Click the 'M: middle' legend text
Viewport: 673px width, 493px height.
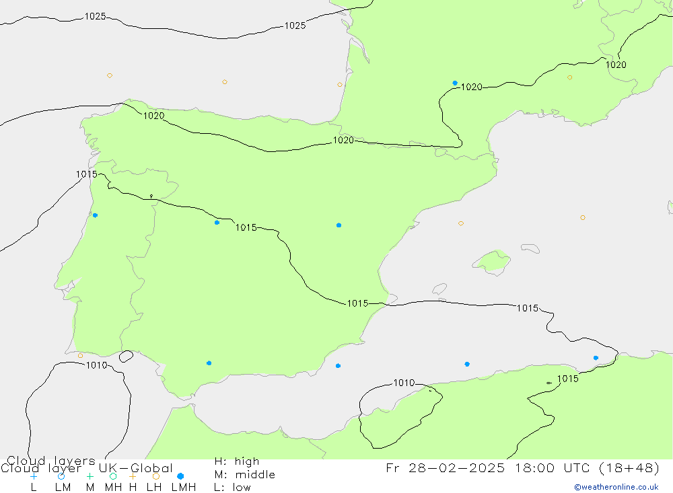[245, 475]
